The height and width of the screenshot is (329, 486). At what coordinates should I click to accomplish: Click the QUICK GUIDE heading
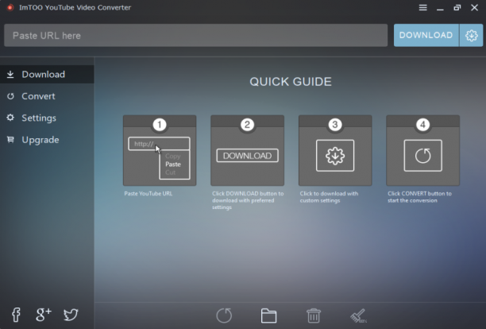click(291, 82)
